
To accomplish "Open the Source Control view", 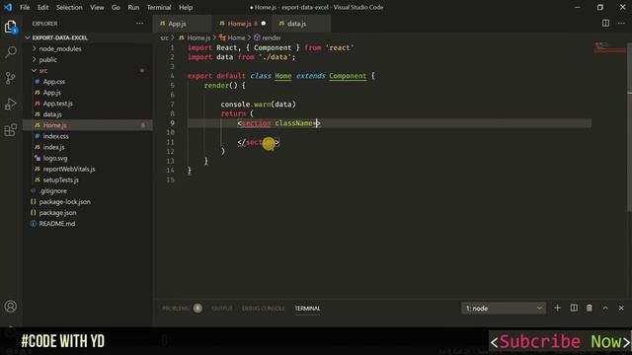I will [x=11, y=78].
